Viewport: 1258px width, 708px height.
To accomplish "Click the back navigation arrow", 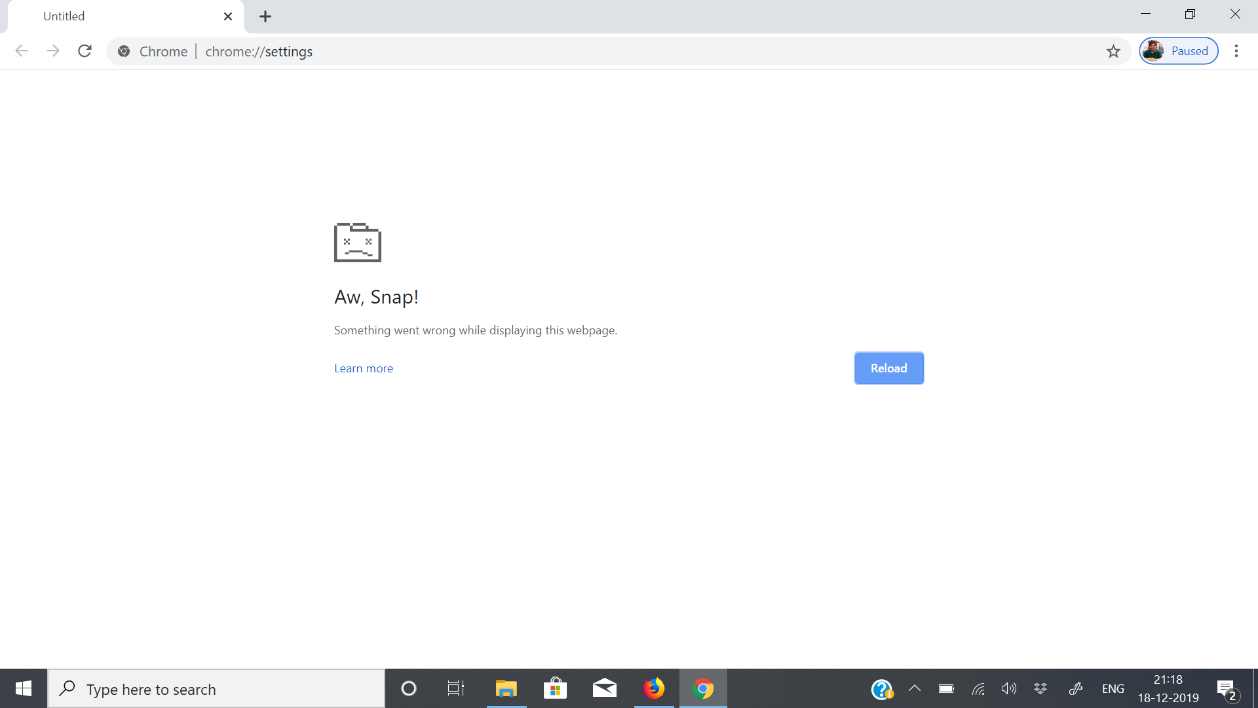I will coord(22,51).
